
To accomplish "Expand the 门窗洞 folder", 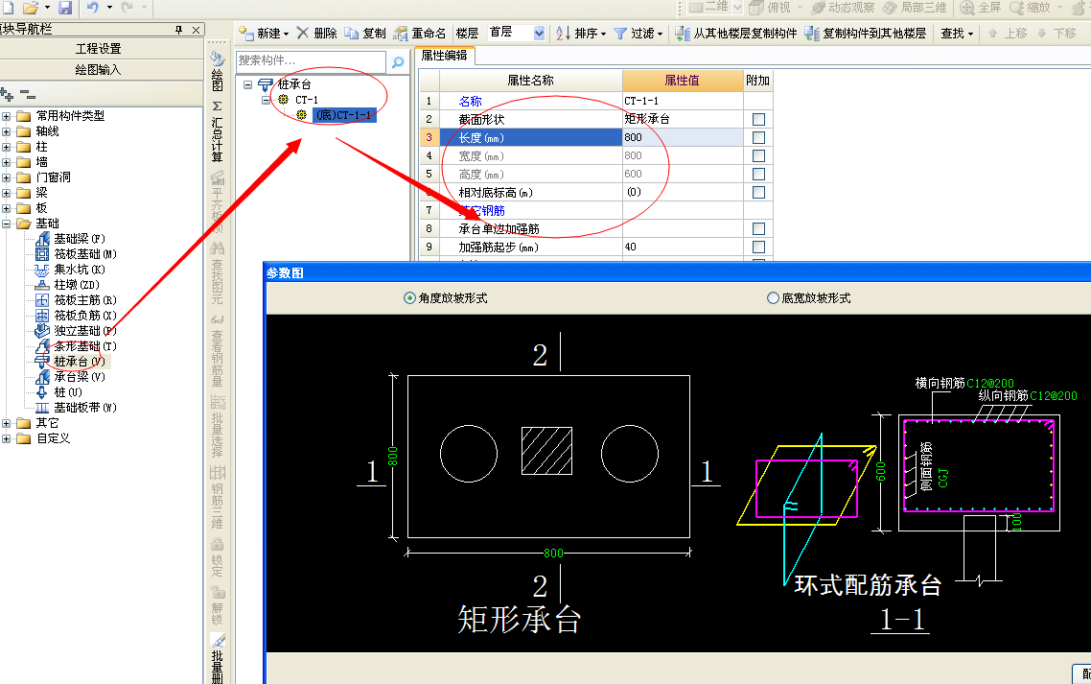I will click(7, 177).
